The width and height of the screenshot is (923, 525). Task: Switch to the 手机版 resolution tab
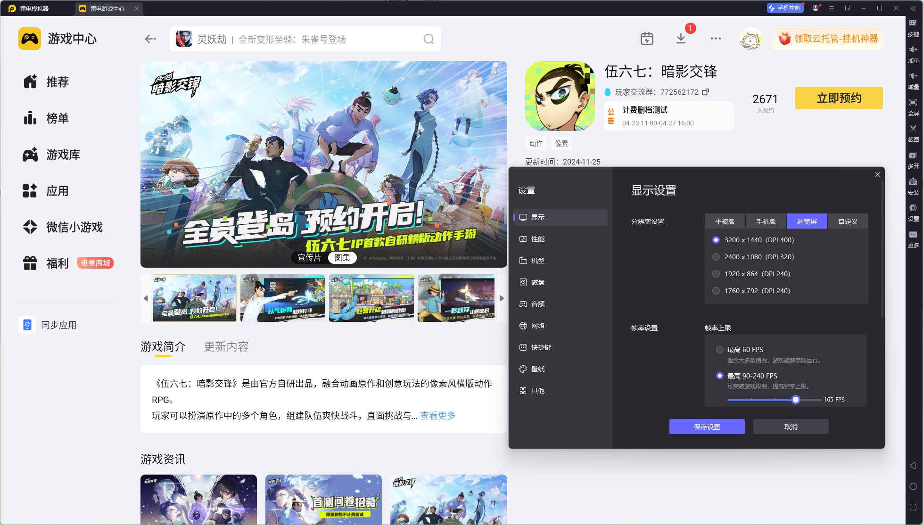click(x=766, y=221)
